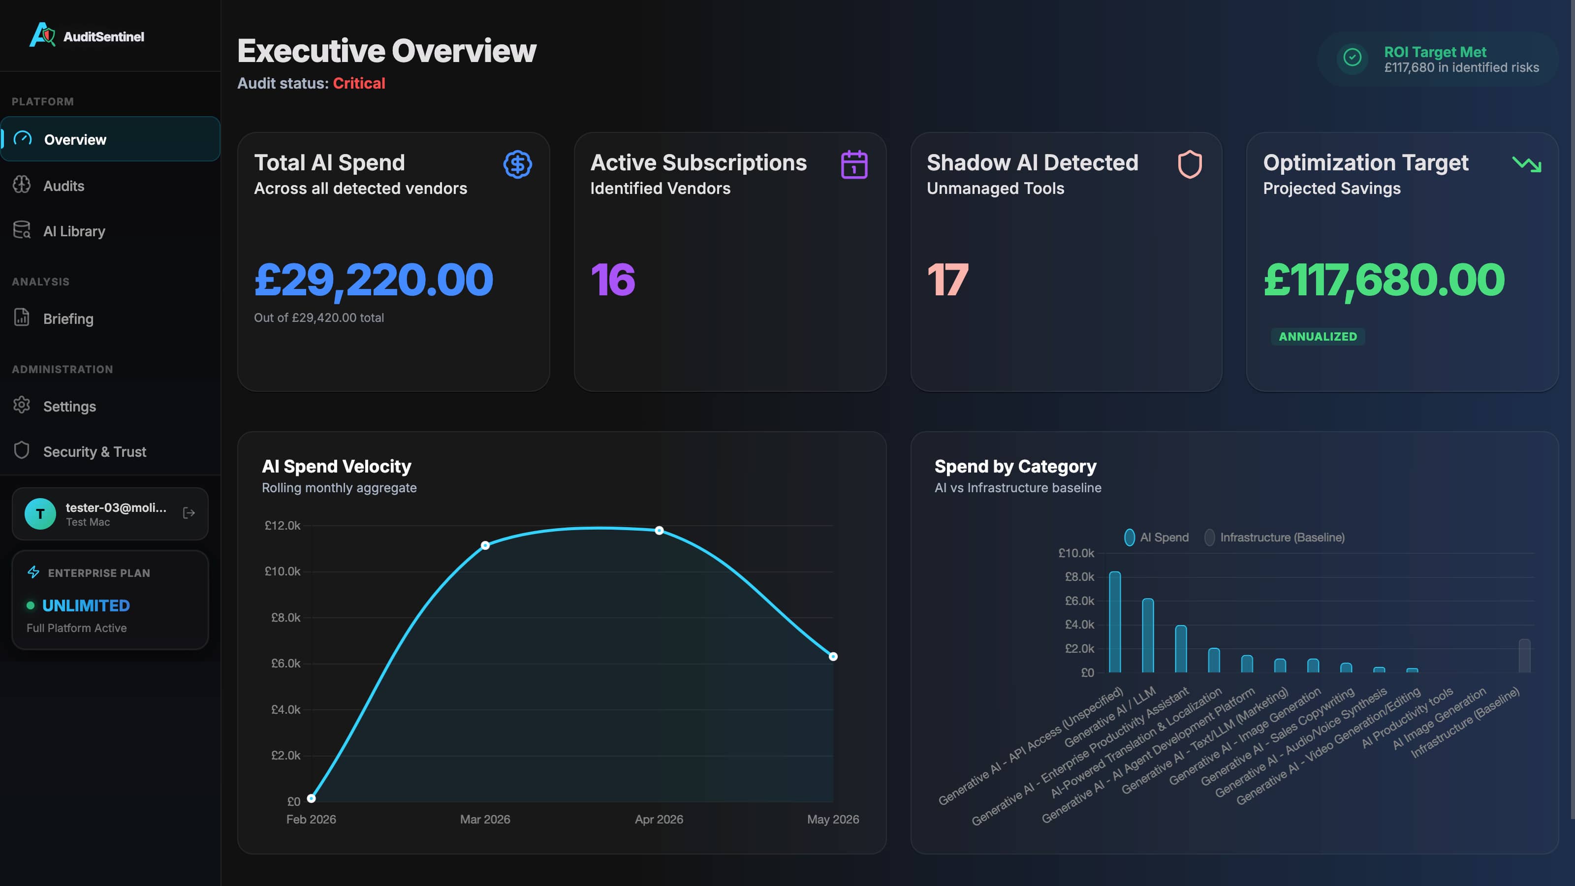Click the AuditSentinel logo icon
Viewport: 1575px width, 886px height.
[x=42, y=35]
